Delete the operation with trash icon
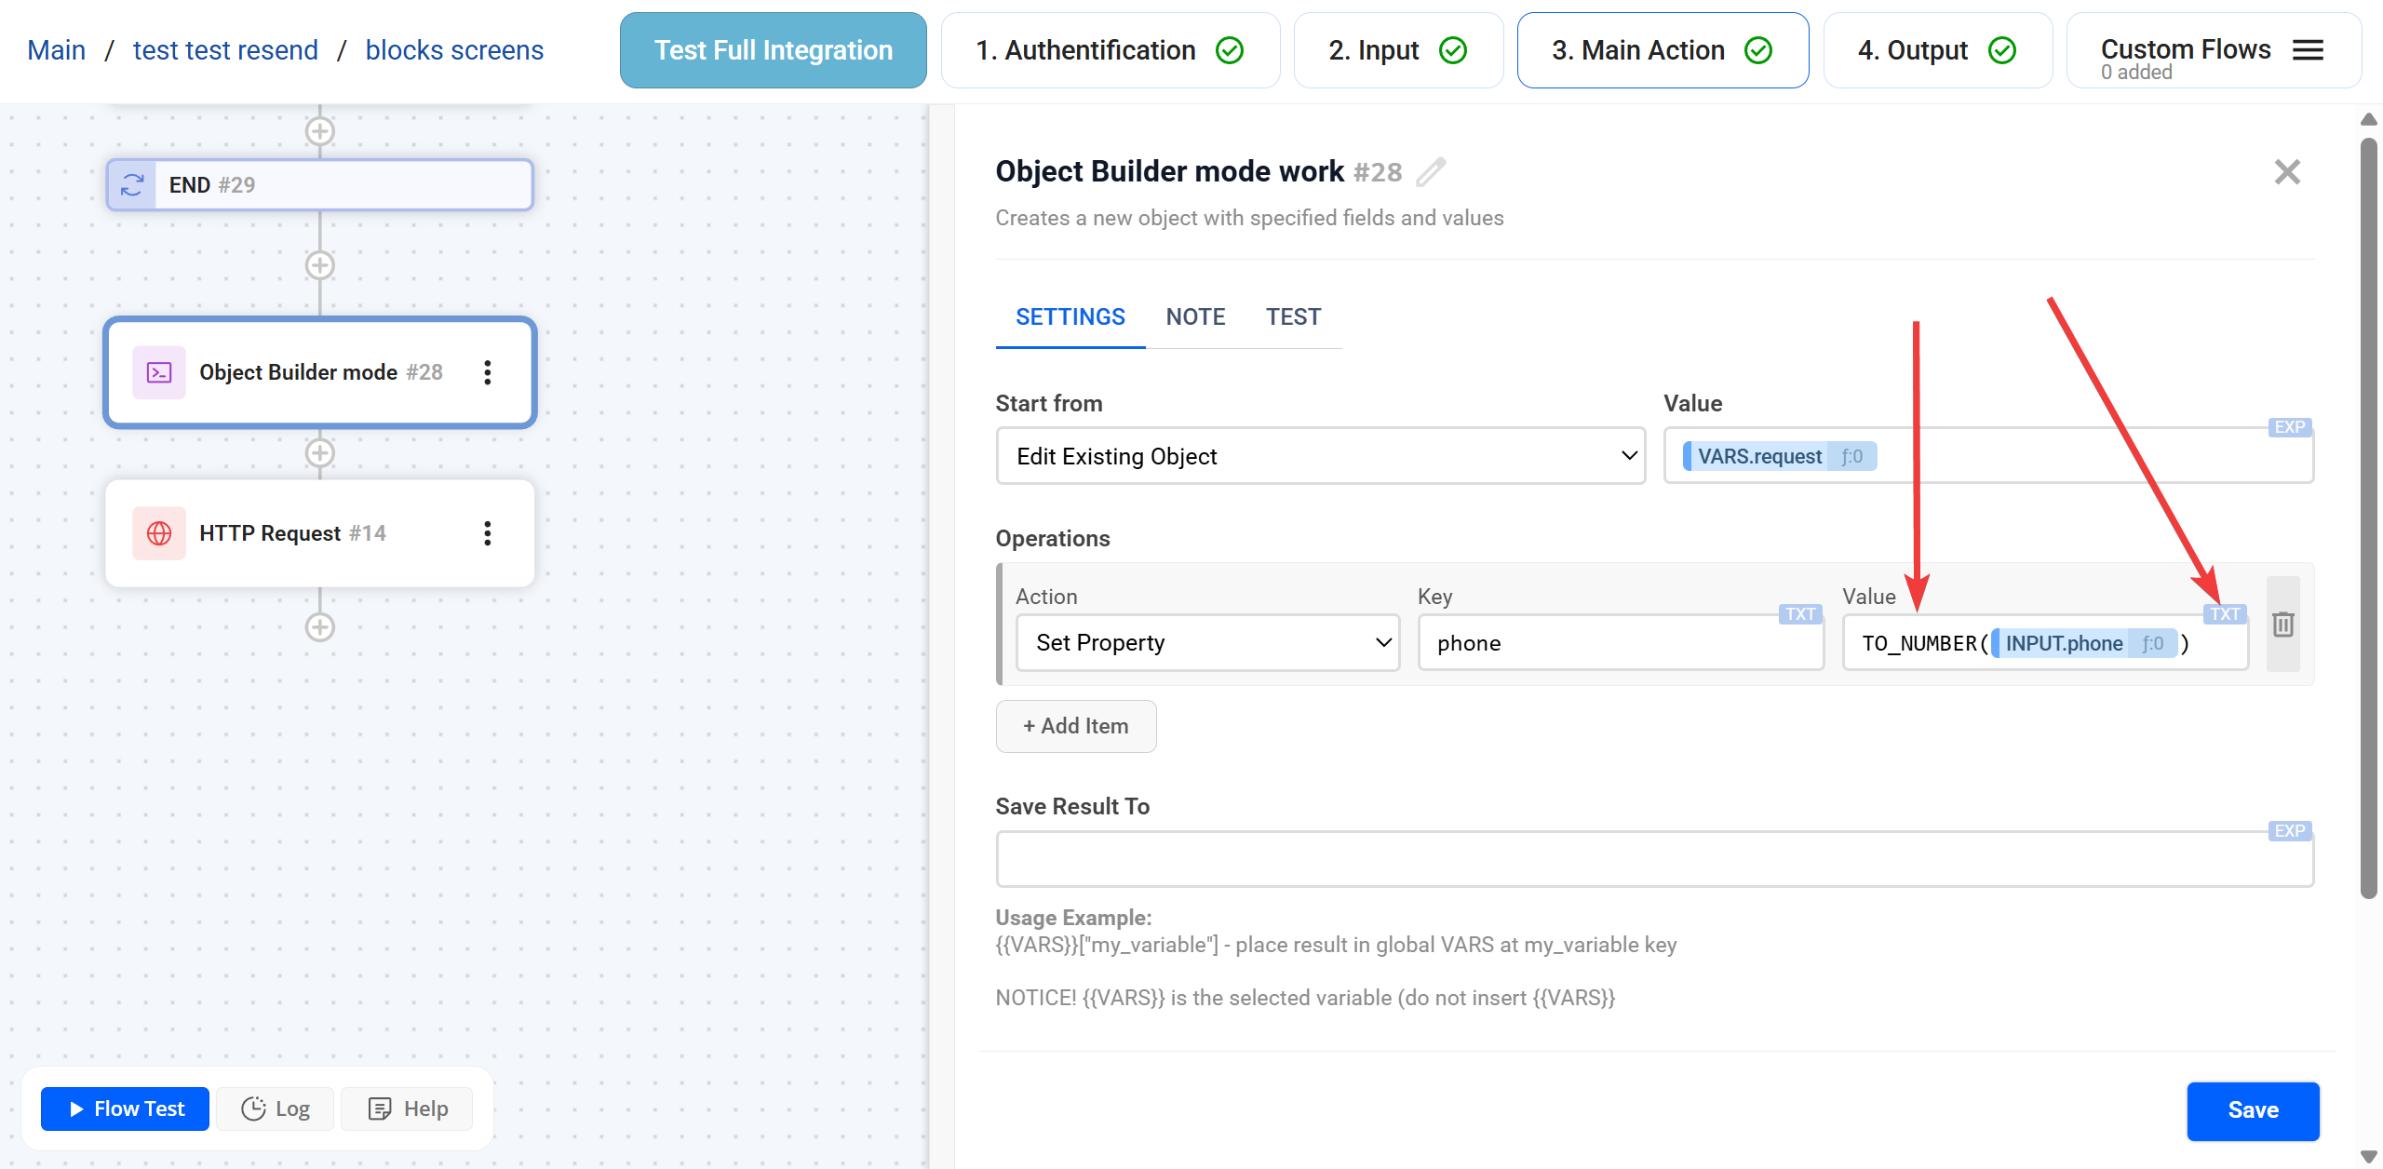Viewport: 2383px width, 1169px height. [x=2282, y=625]
